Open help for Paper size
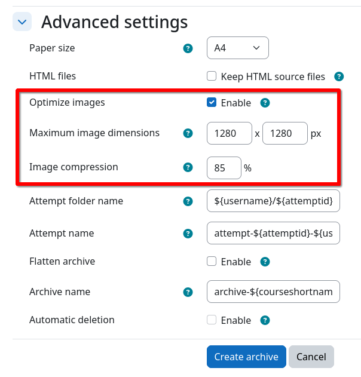Image resolution: width=361 pixels, height=377 pixels. coord(188,48)
